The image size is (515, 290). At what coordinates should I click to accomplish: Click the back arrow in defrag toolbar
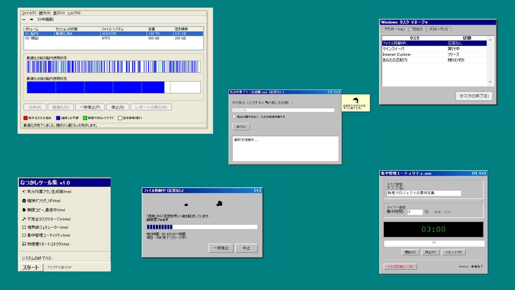point(24,20)
